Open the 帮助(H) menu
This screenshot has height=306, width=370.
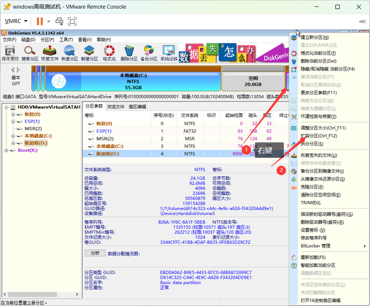pos(104,39)
